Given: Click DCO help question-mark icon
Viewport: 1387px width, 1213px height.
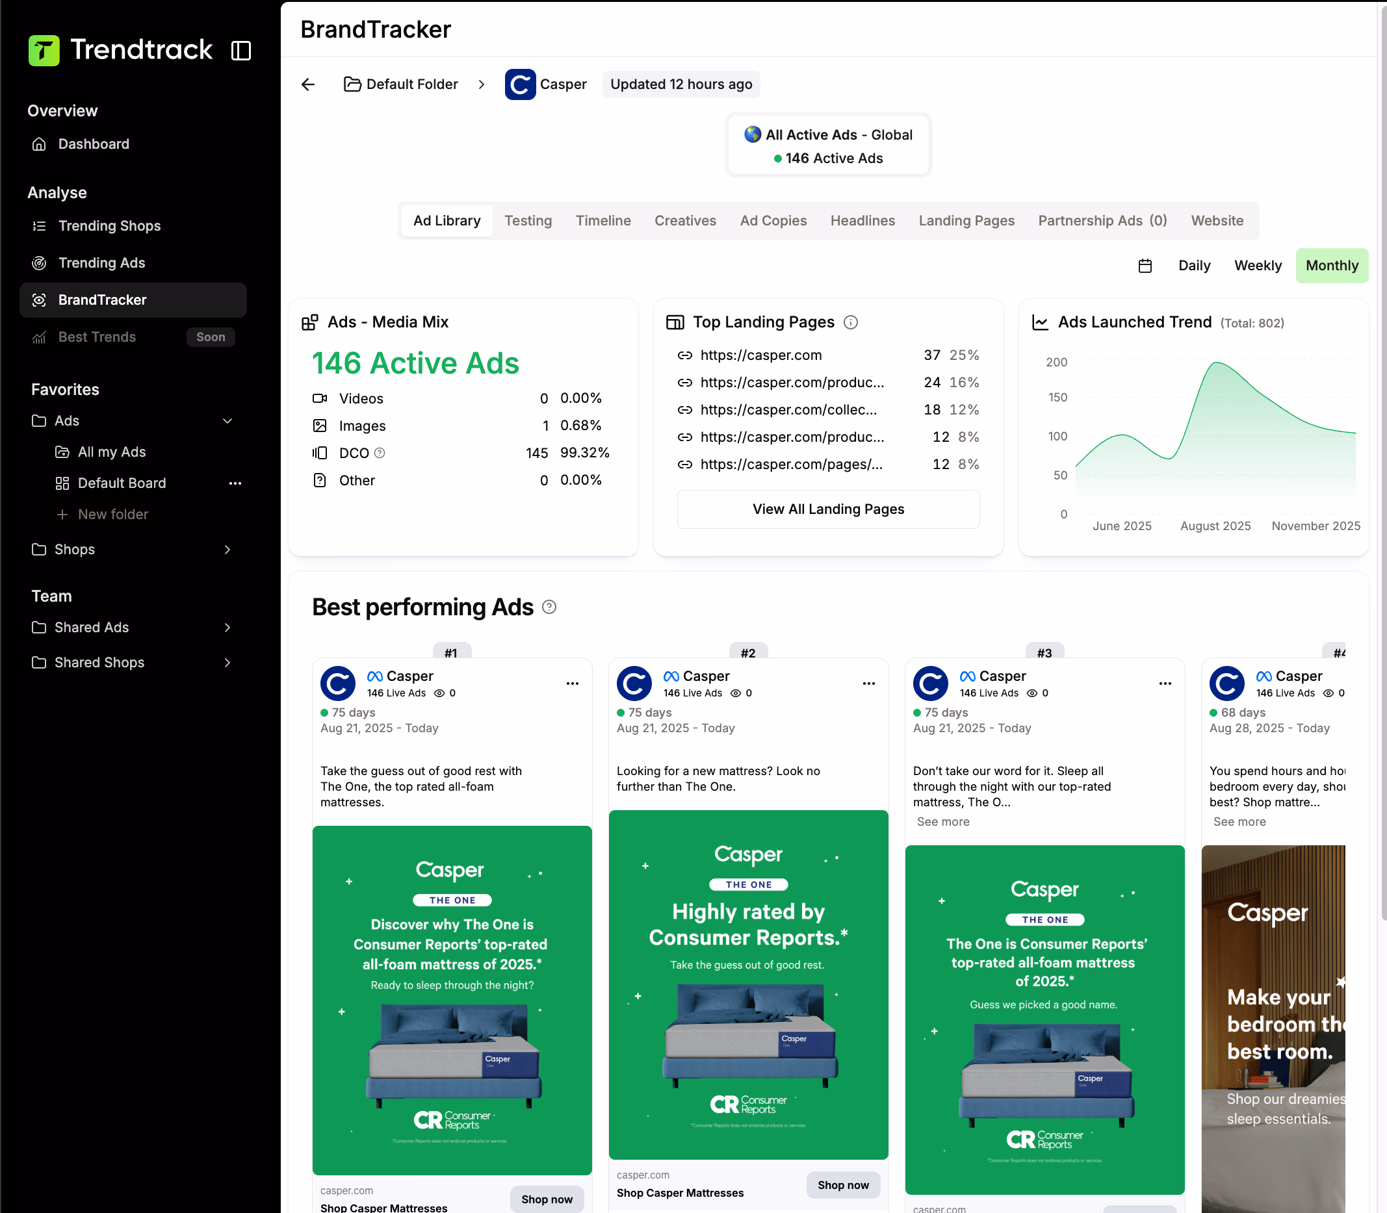Looking at the screenshot, I should pyautogui.click(x=380, y=453).
